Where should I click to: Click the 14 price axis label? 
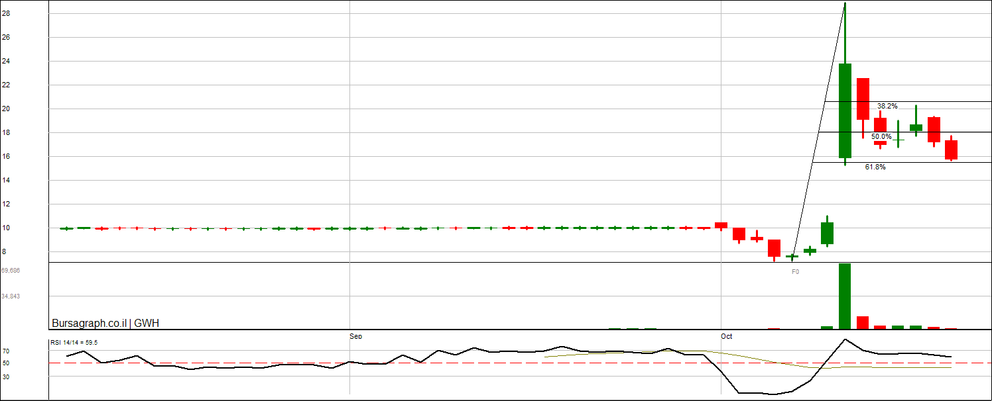[6, 180]
